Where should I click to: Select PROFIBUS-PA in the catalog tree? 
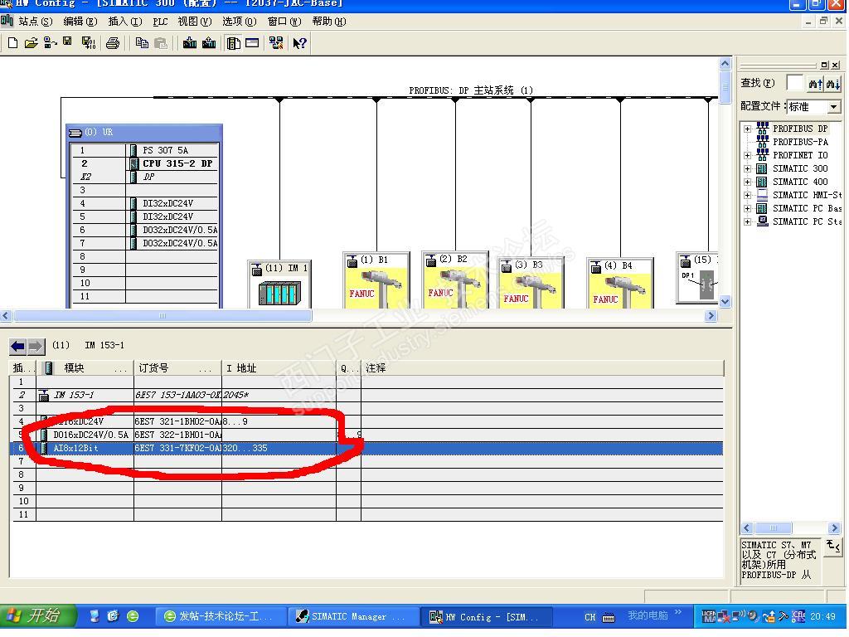[800, 142]
